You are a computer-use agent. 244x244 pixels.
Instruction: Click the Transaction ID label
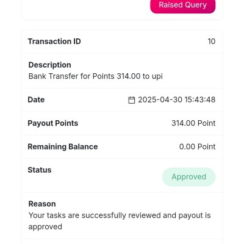(54, 41)
